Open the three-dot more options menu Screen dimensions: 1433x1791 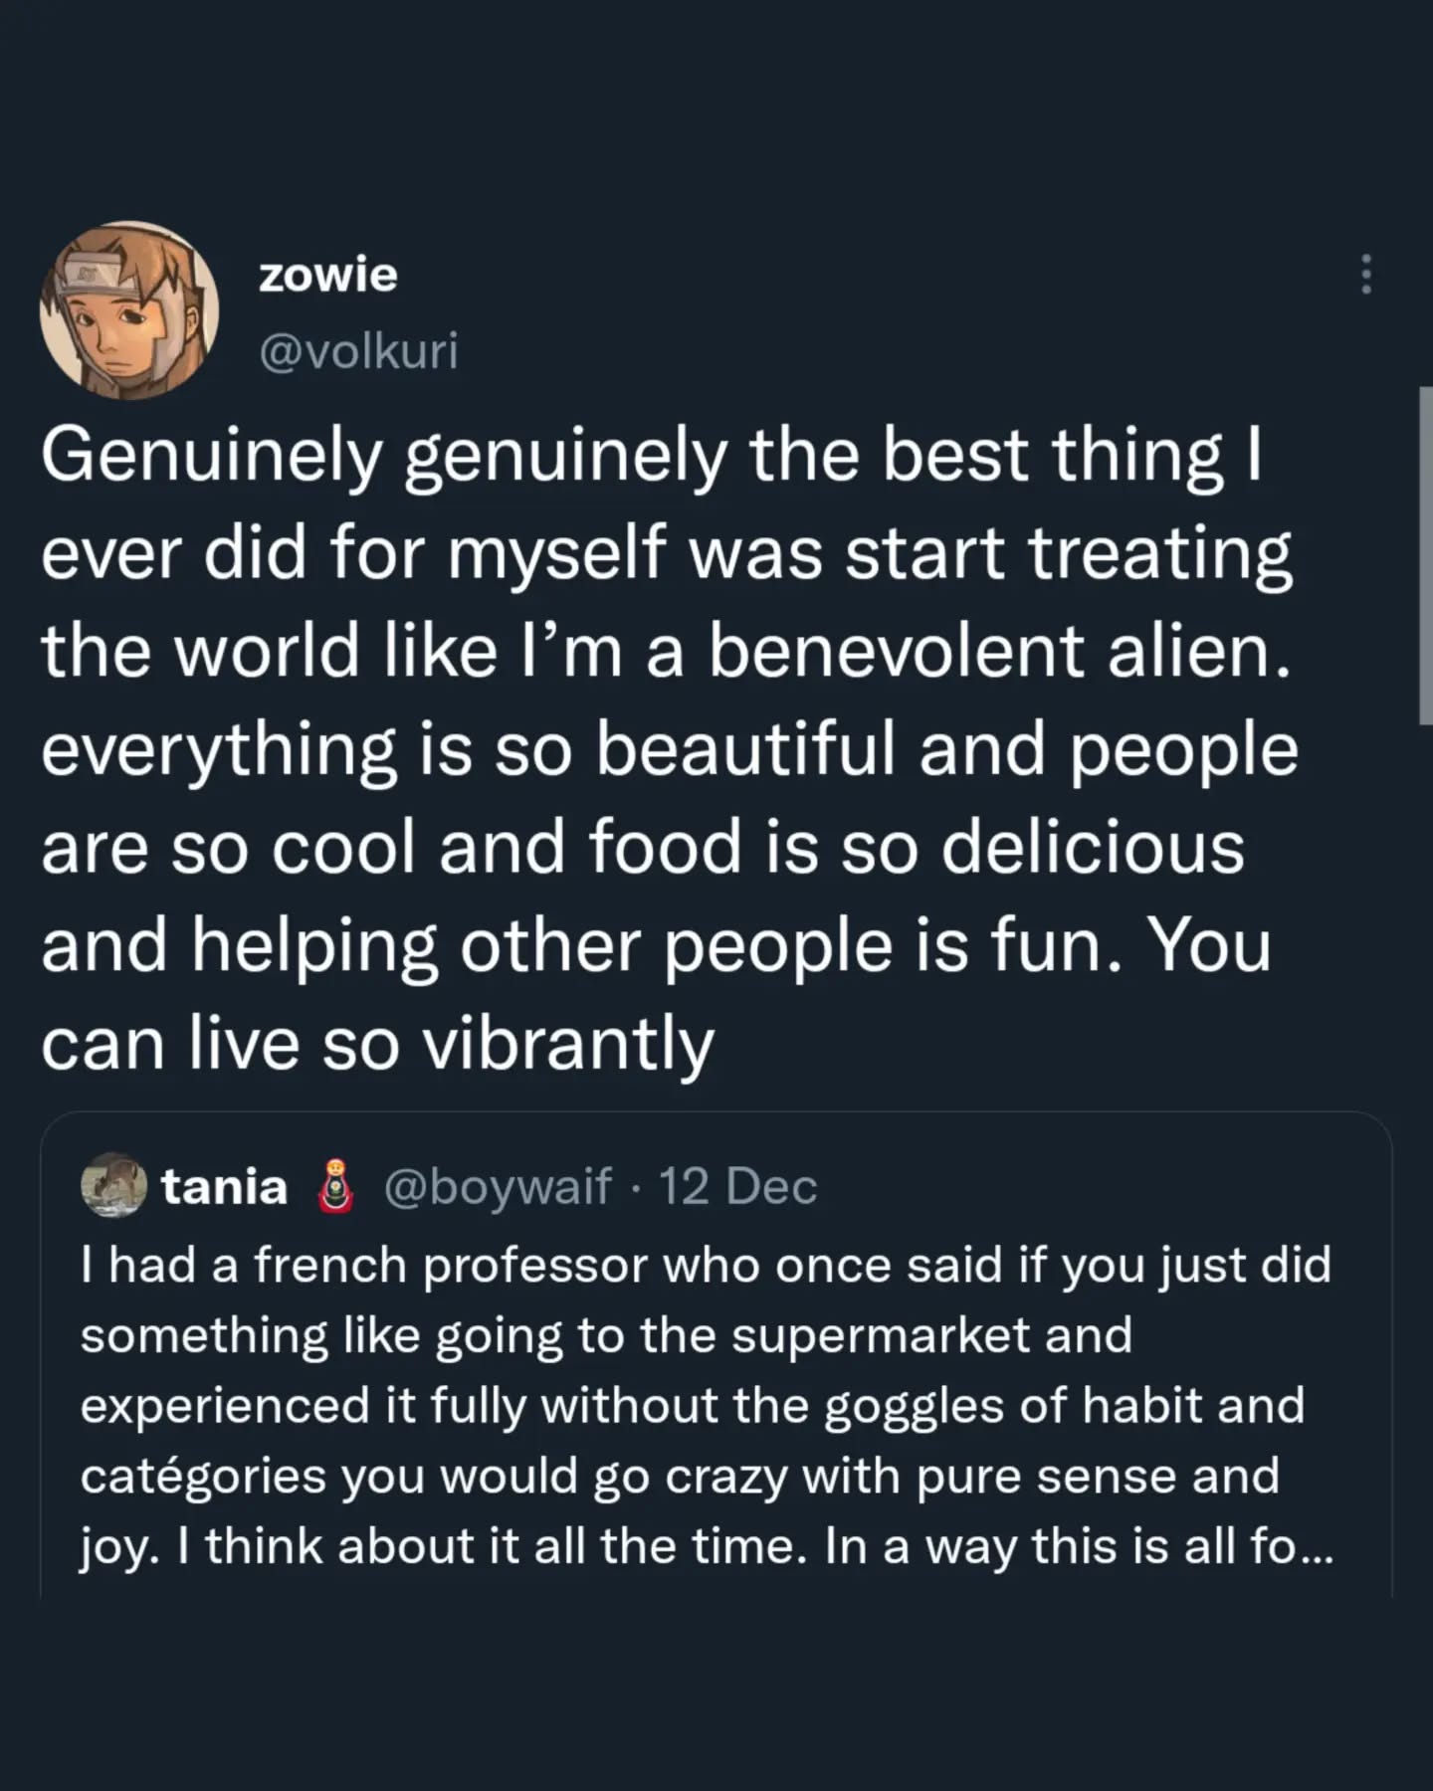[x=1366, y=274]
